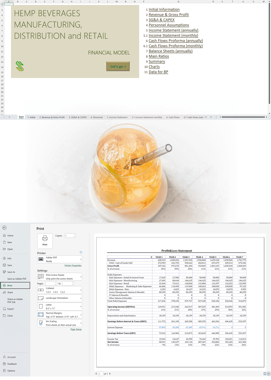The height and width of the screenshot is (380, 271).
Task: Select the Start sheet tab
Action: tap(21, 117)
